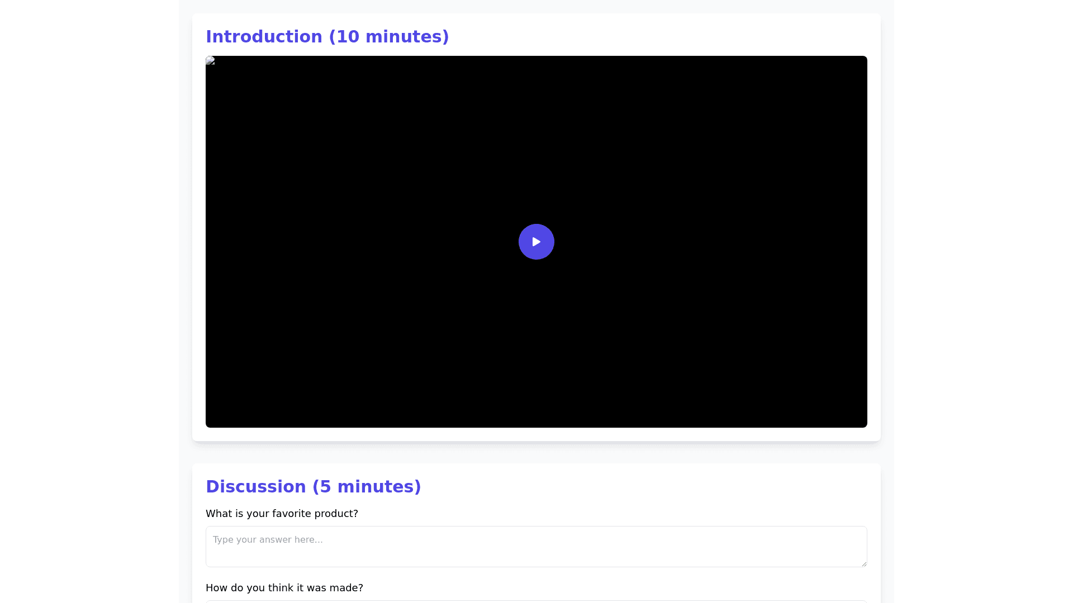Click the 'Discussion (5 minutes)' heading

[313, 486]
